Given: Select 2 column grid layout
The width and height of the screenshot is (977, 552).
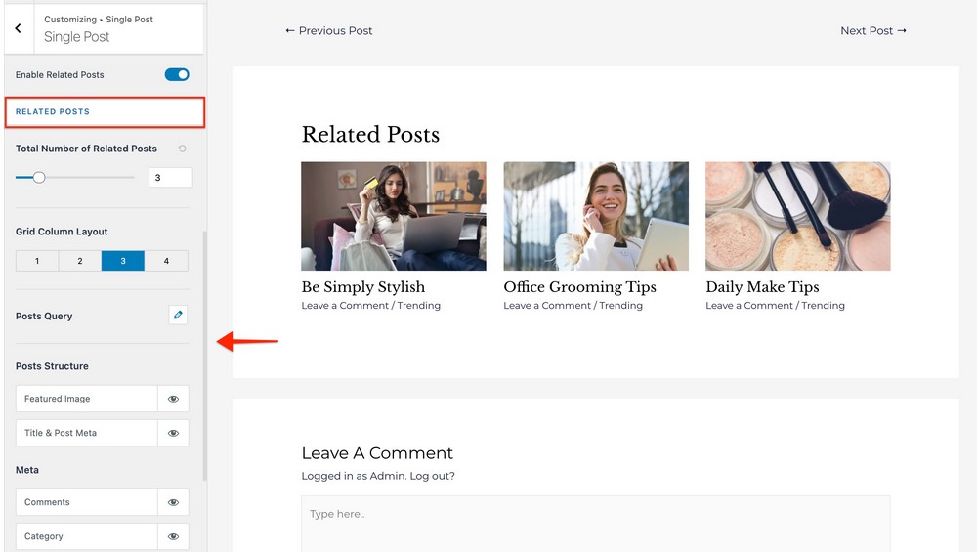Looking at the screenshot, I should pyautogui.click(x=80, y=261).
